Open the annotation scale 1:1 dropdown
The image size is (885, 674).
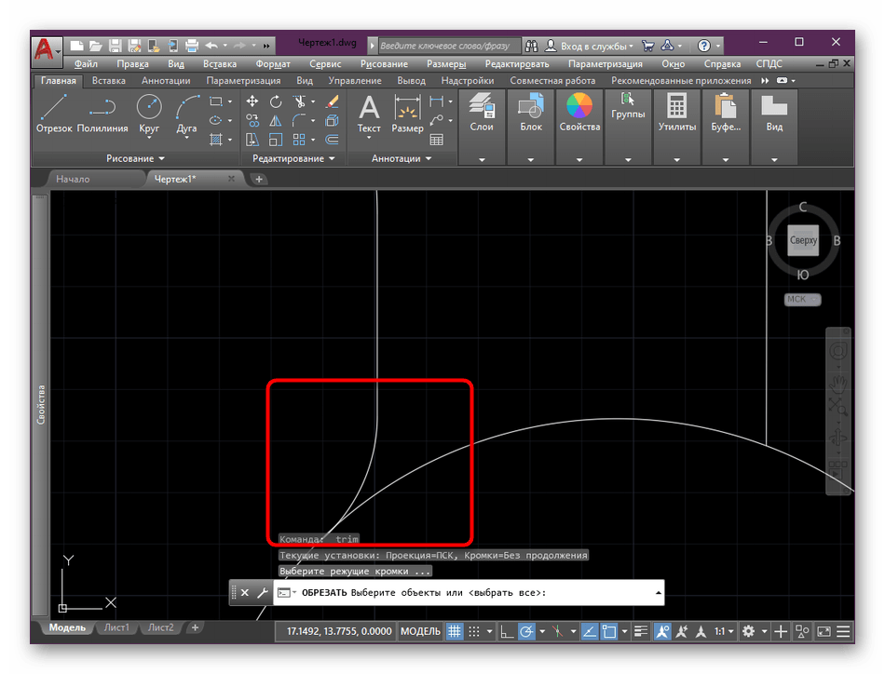(x=724, y=631)
